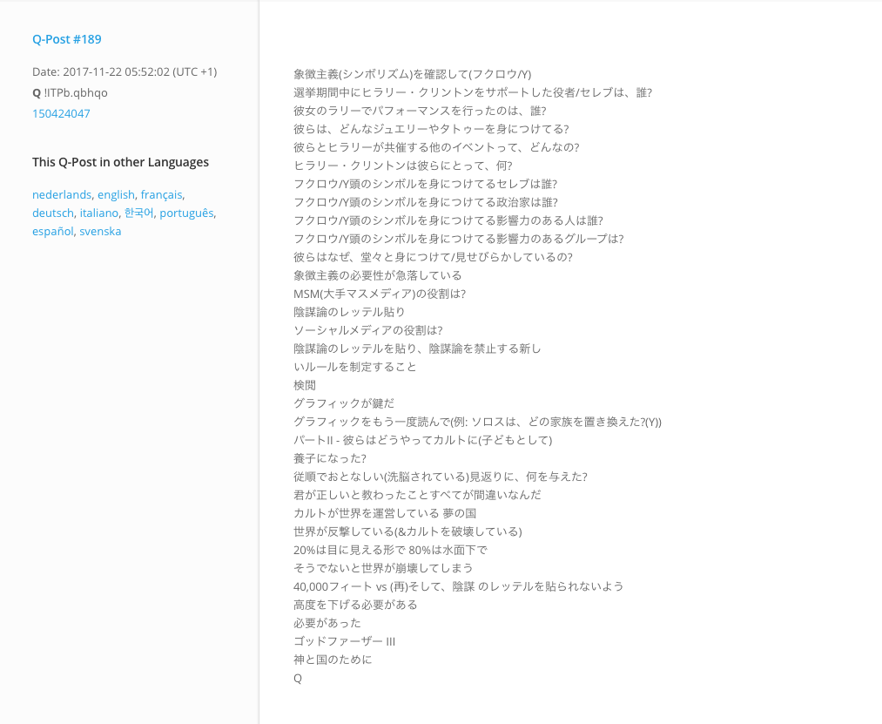
Task: Click the line 彼女のラリーでパフォーマンスを行ったのは、誰?
Action: point(420,111)
